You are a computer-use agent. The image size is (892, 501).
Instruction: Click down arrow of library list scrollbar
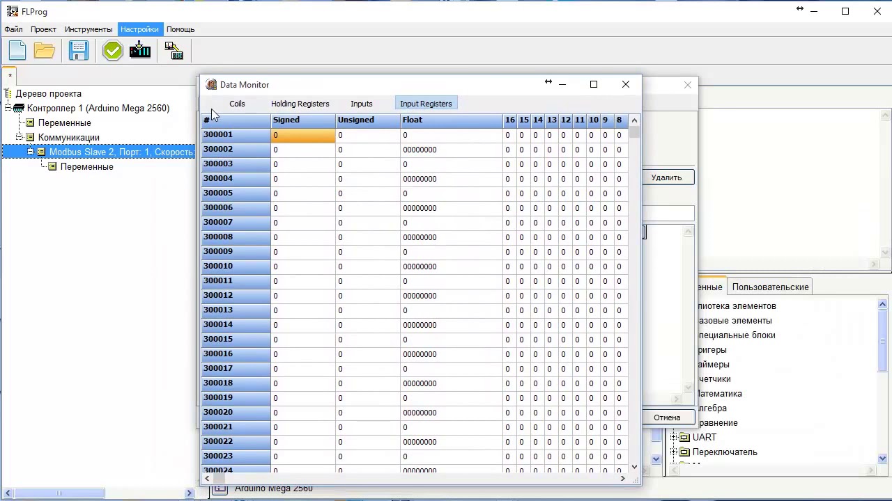point(882,459)
